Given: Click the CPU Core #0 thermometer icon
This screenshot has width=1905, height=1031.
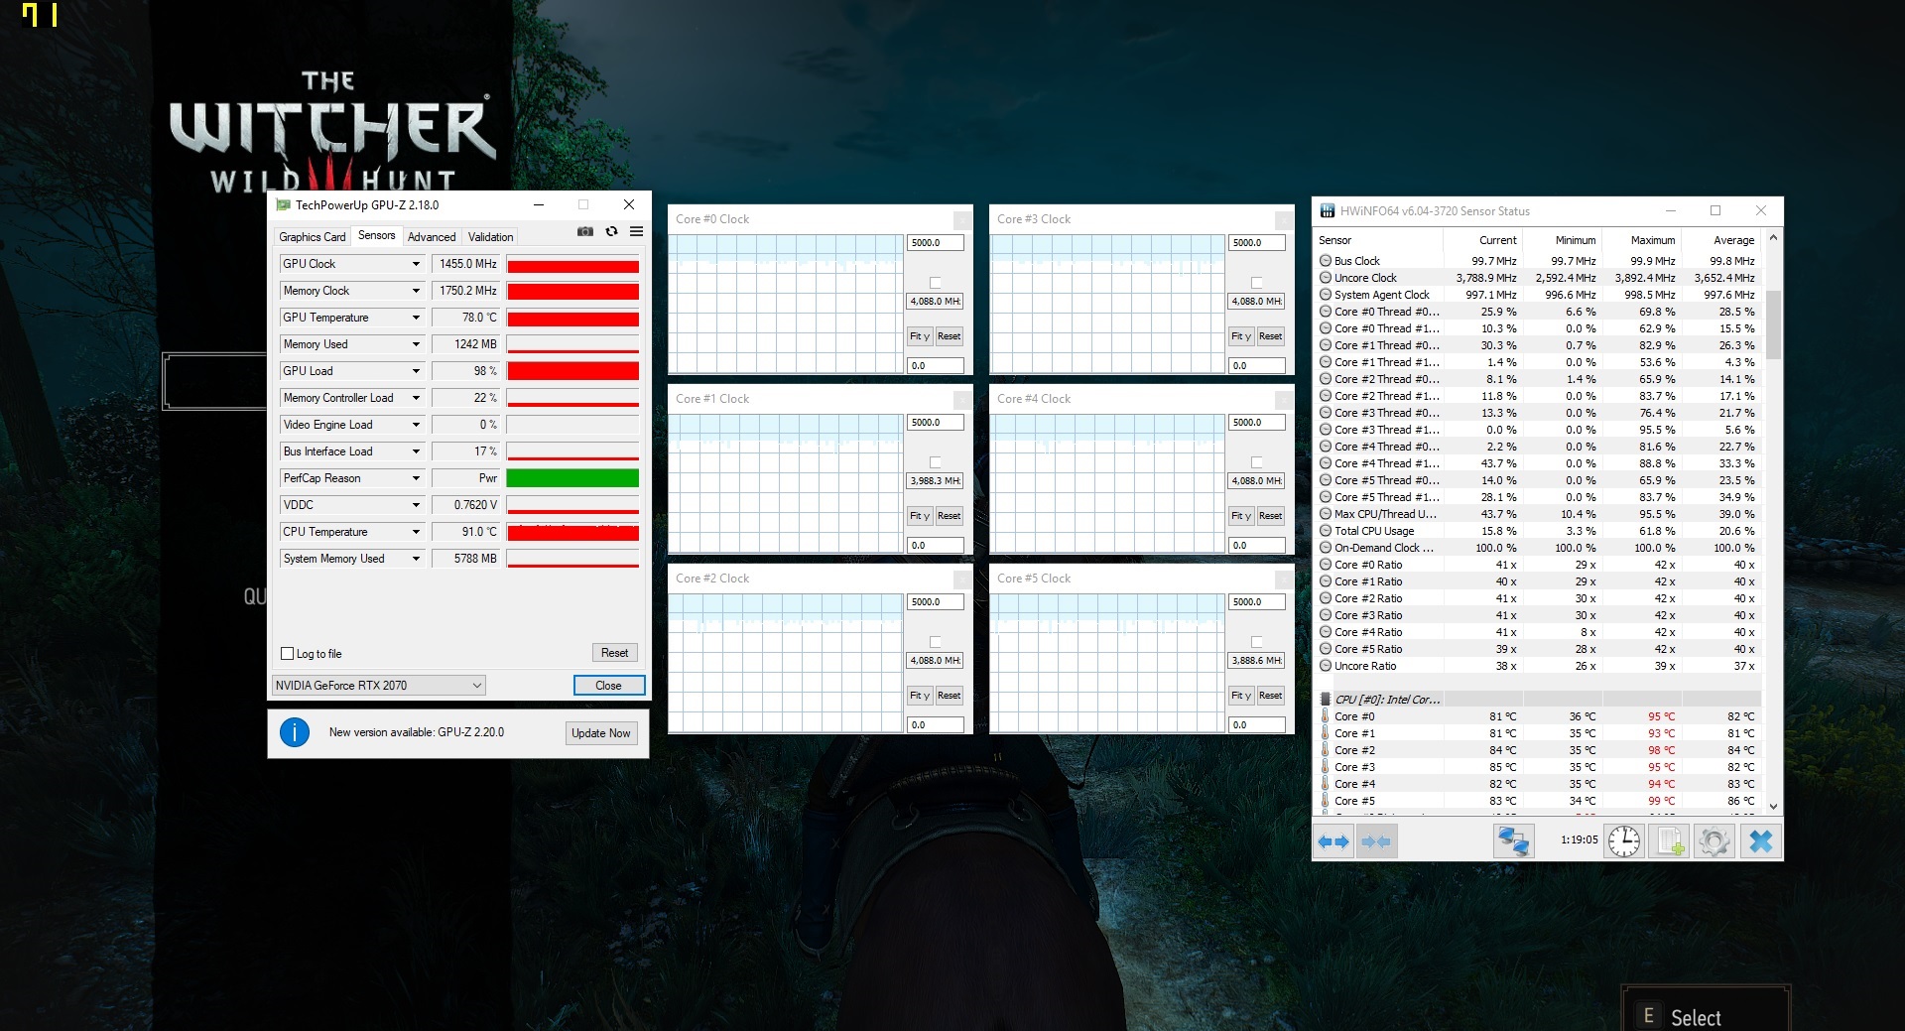Looking at the screenshot, I should (1325, 716).
